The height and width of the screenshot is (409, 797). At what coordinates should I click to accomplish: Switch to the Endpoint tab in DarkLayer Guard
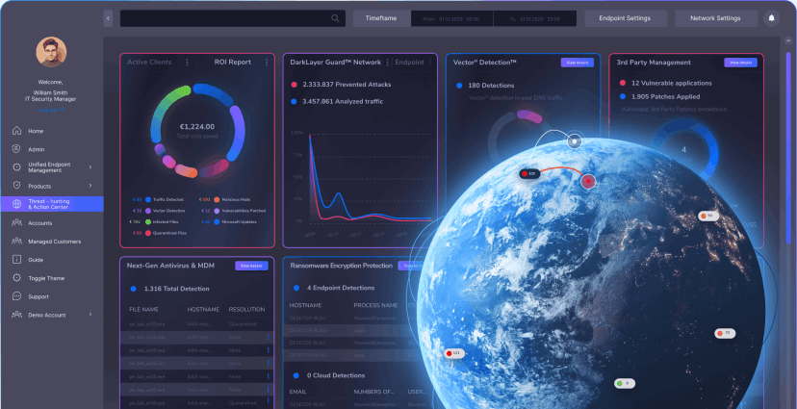(409, 62)
